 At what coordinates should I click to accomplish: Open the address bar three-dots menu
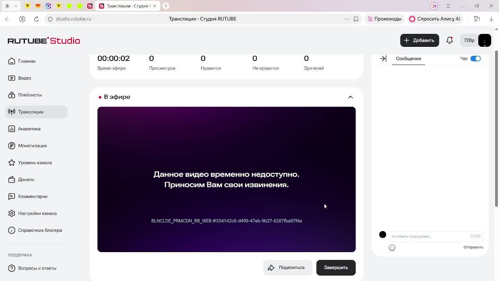(x=347, y=19)
